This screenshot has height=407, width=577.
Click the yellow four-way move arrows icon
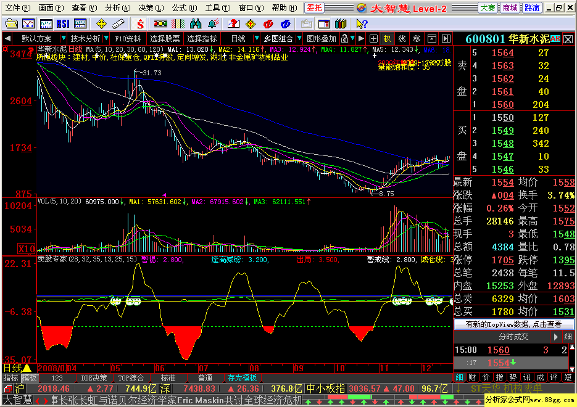[101, 24]
